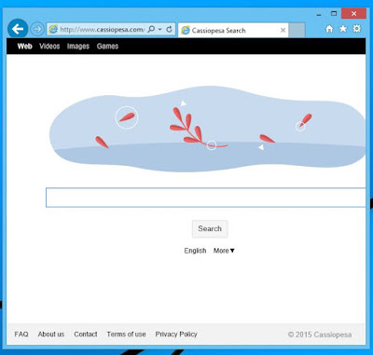This screenshot has width=373, height=355.
Task: Maximize the browser window
Action: point(334,14)
